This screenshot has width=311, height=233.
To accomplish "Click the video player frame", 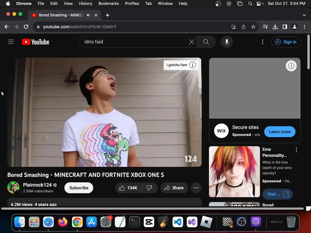I will 104,112.
